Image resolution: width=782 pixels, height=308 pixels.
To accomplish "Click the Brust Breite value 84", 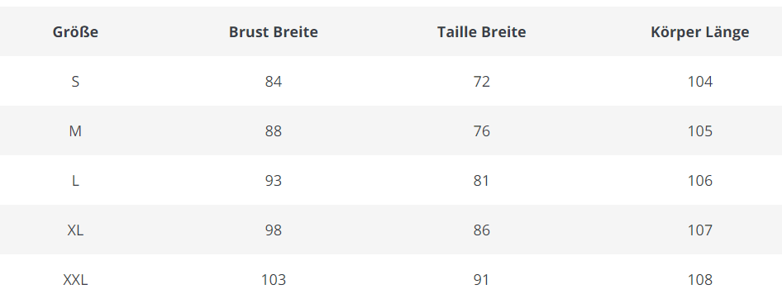I will click(x=274, y=81).
